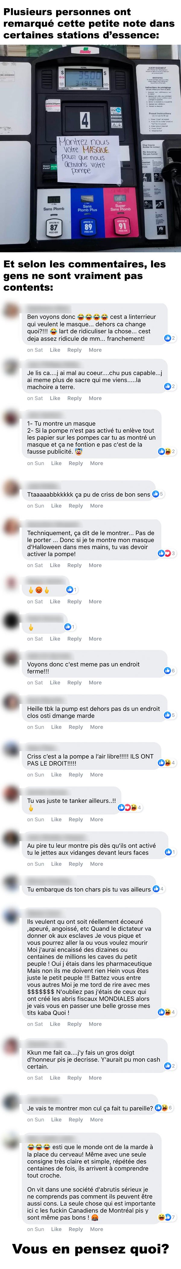Click the like reaction icon on "Voyons donc" comment
The height and width of the screenshot is (1269, 181).
(167, 670)
